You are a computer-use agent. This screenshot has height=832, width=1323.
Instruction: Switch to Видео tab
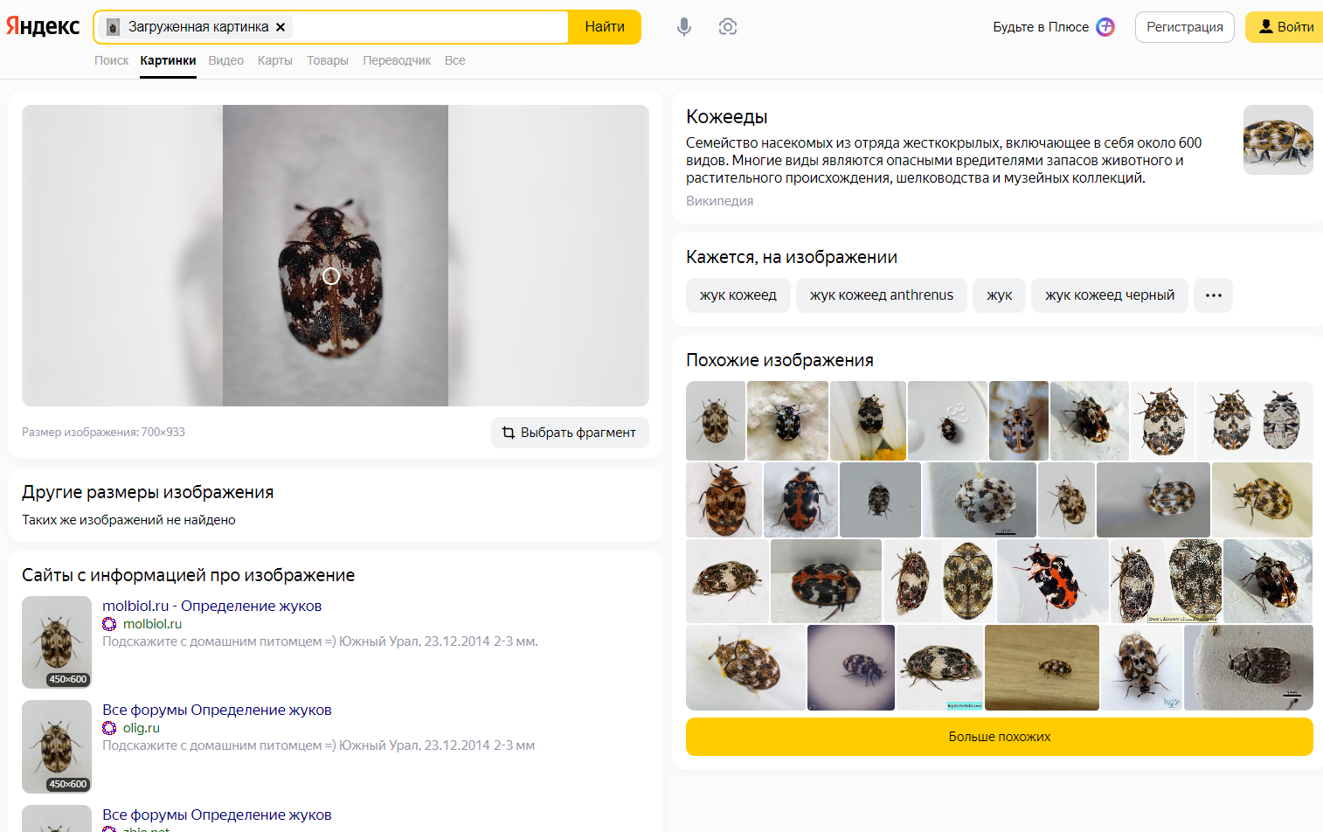[225, 60]
